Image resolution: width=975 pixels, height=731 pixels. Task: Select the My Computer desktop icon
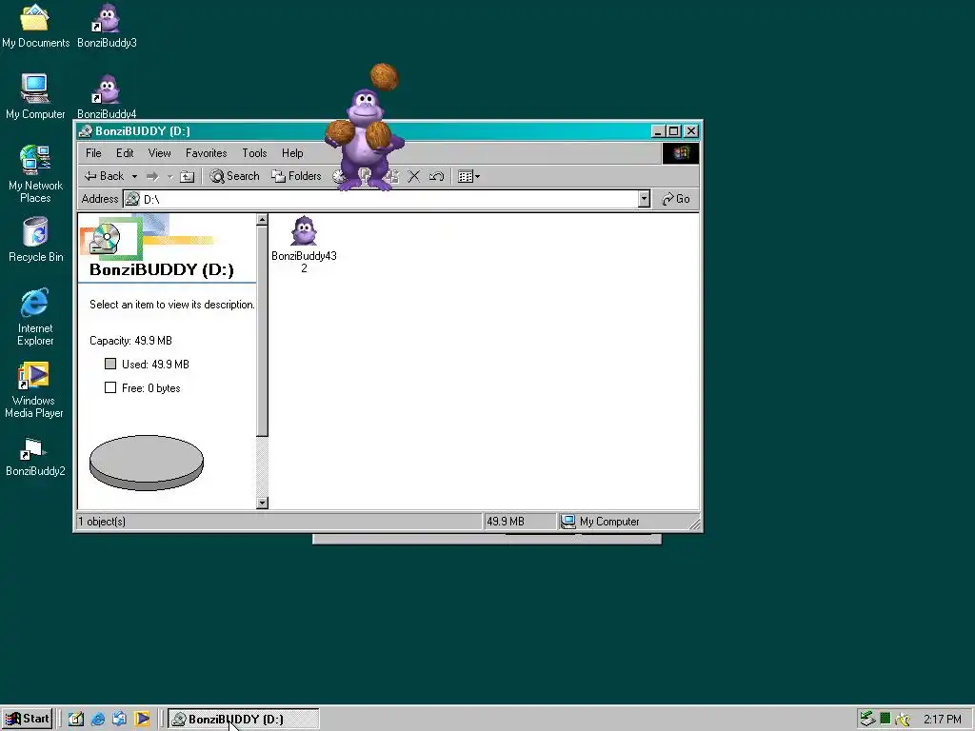pyautogui.click(x=35, y=96)
